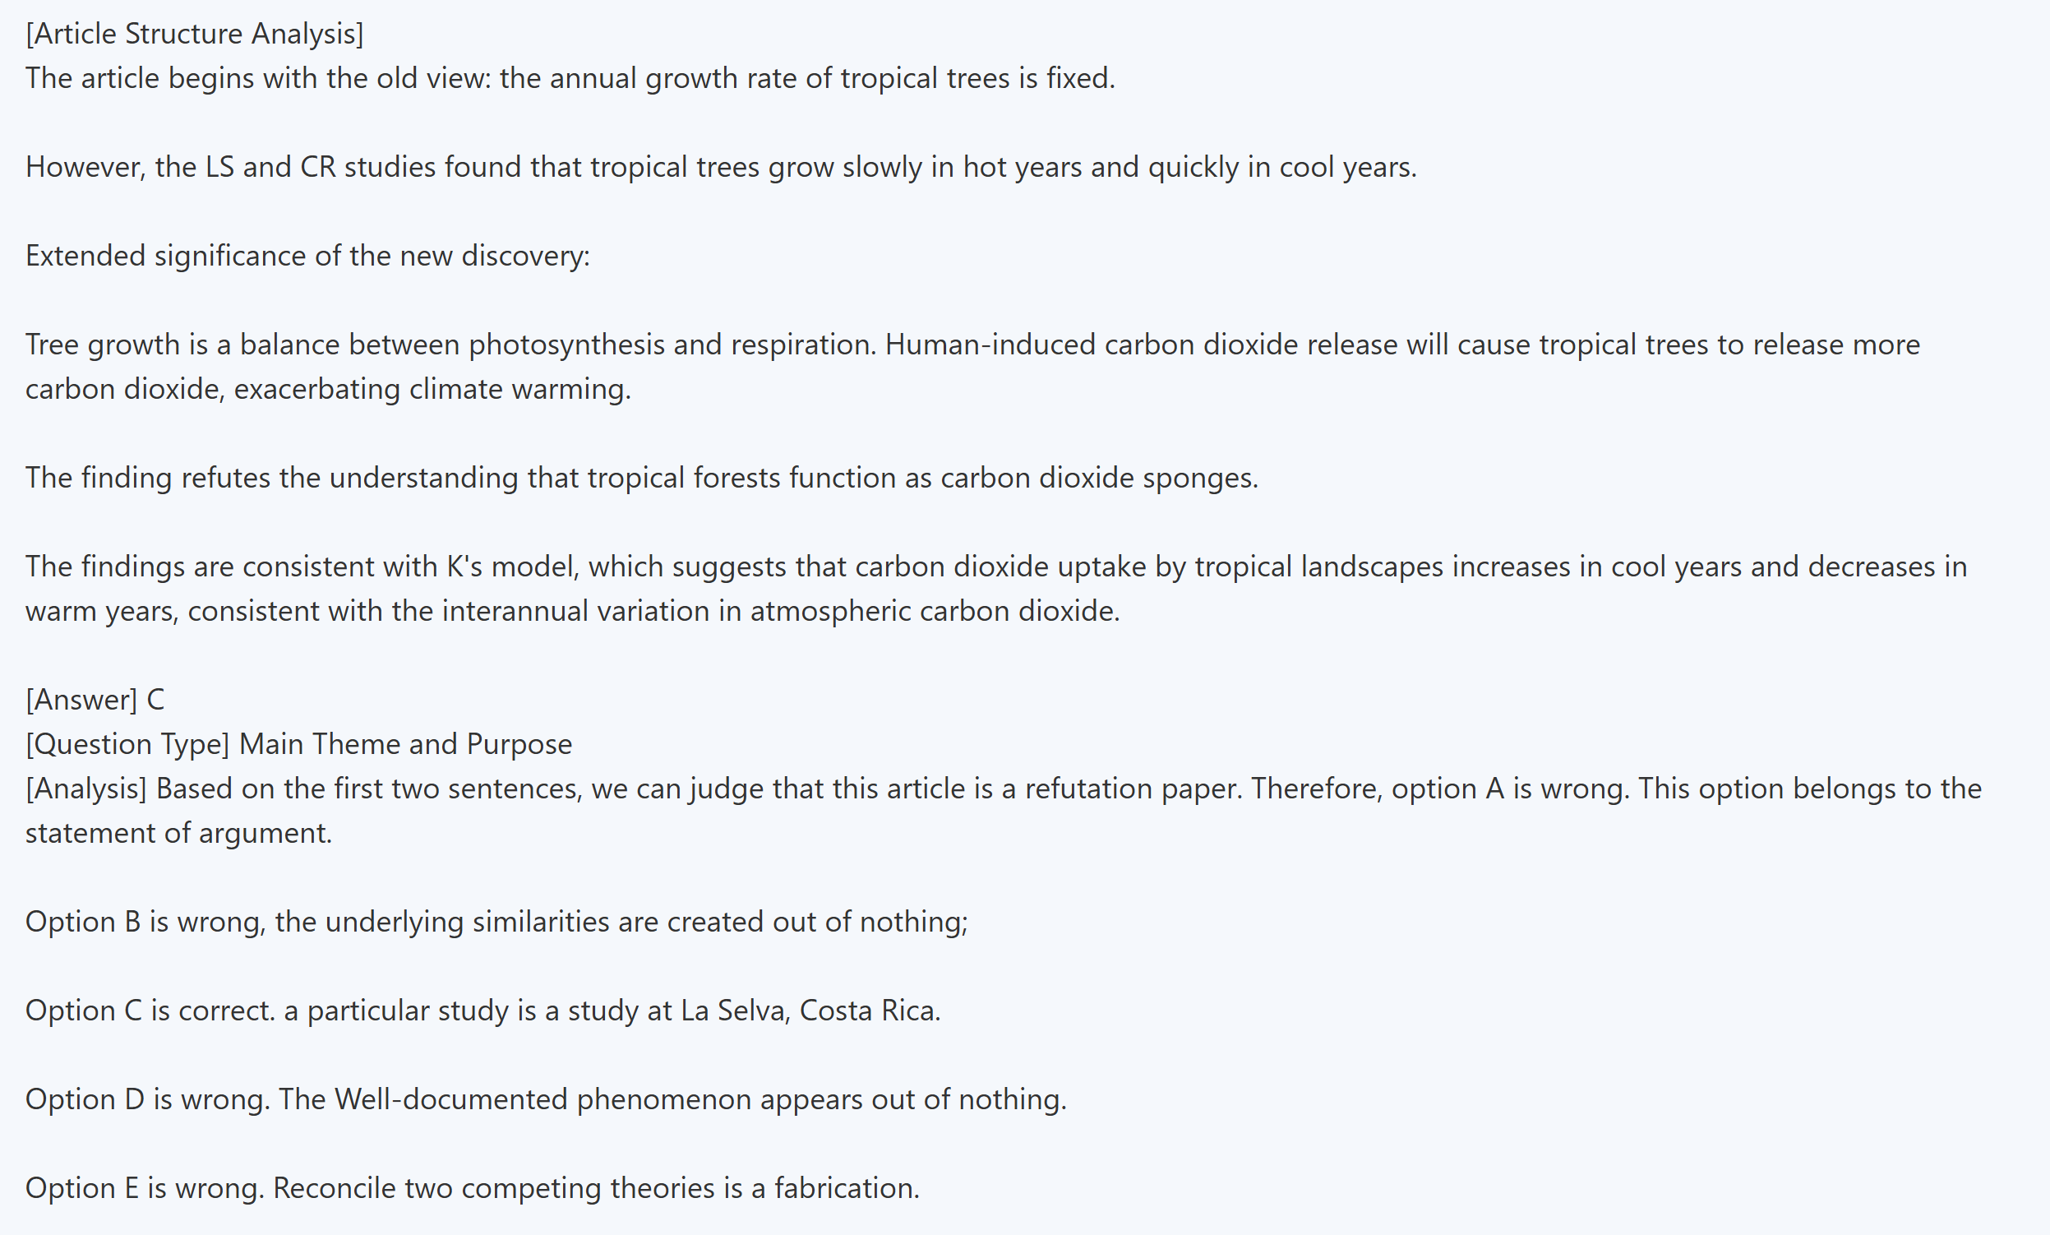The width and height of the screenshot is (2050, 1235).
Task: Click the phrase exacerbating climate warming
Action: [x=432, y=390]
